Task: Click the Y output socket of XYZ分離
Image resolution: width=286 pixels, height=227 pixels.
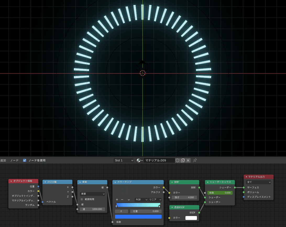Action: 72,192
